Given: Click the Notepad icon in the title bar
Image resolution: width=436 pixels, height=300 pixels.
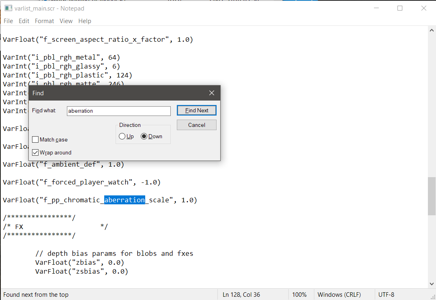Looking at the screenshot, I should point(7,8).
